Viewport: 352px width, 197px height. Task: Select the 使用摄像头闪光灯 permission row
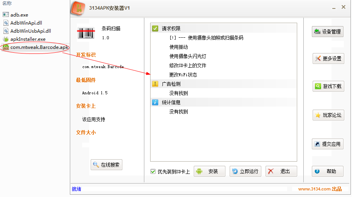click(223, 56)
